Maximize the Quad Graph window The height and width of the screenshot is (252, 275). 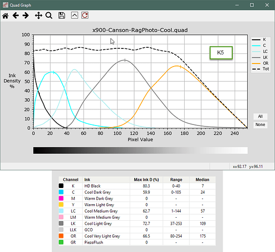coord(252,5)
